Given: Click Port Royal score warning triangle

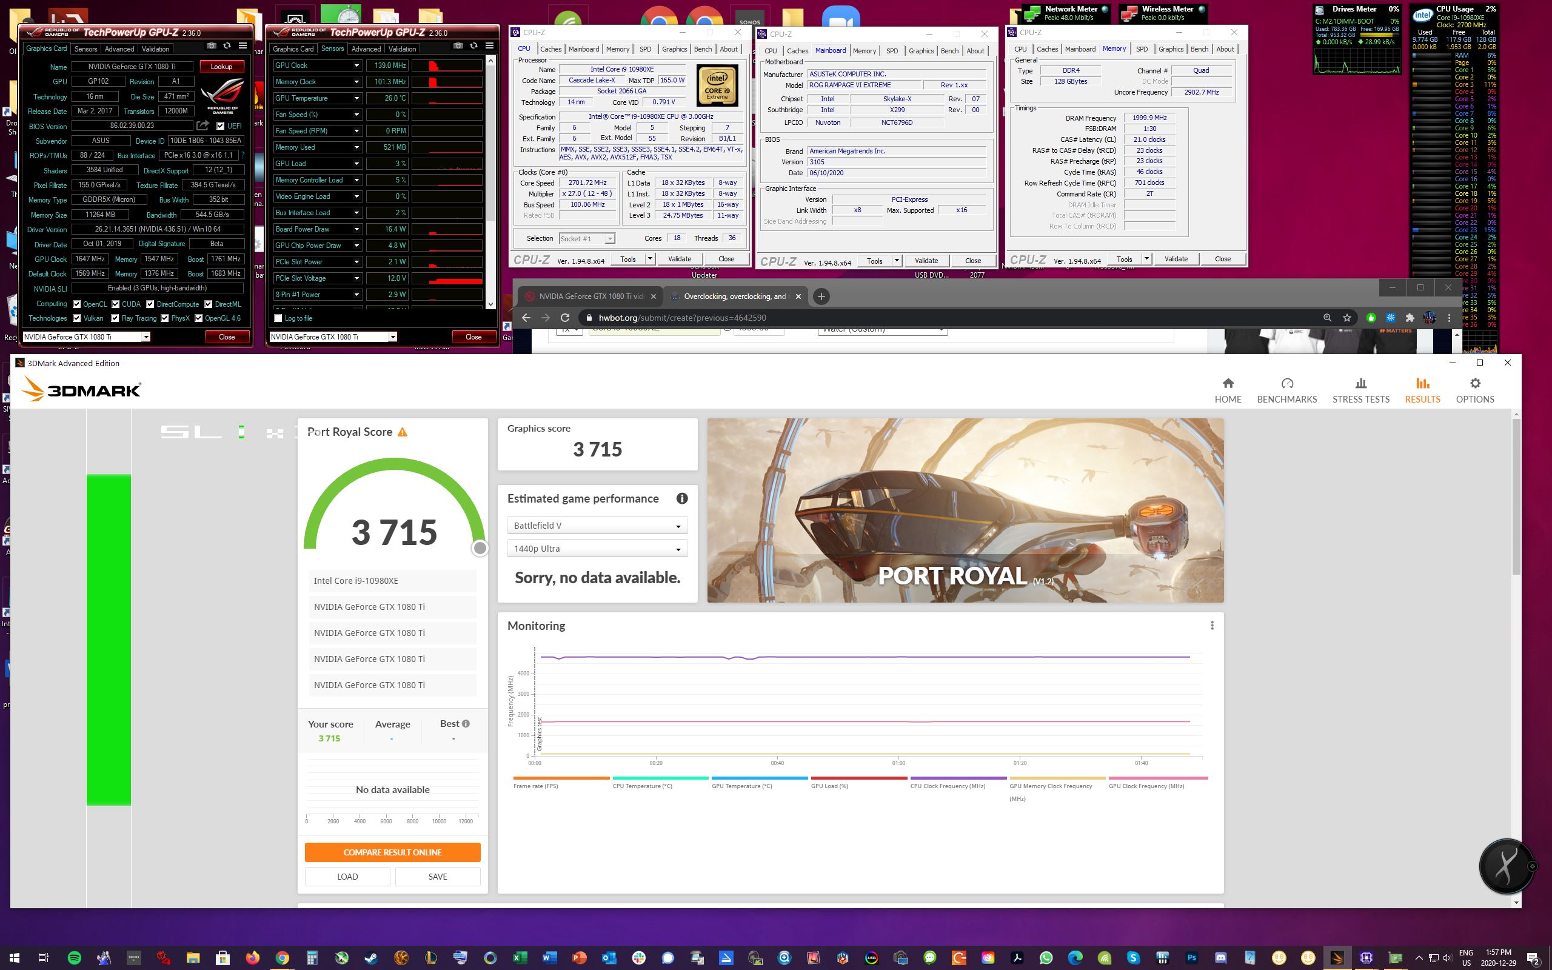Looking at the screenshot, I should (x=402, y=432).
